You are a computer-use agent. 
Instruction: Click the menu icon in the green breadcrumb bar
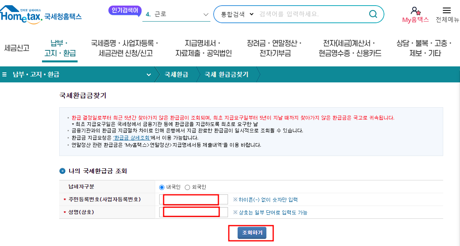pos(4,74)
